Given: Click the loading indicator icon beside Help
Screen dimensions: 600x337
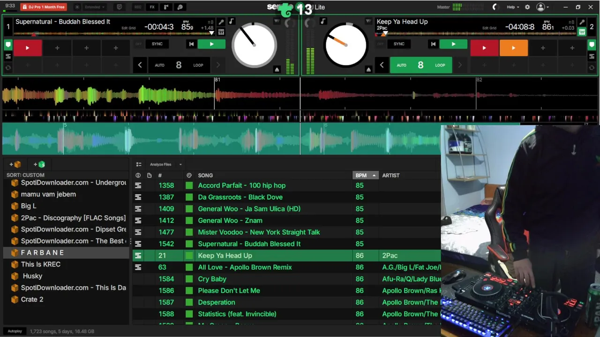Looking at the screenshot, I should click(495, 7).
